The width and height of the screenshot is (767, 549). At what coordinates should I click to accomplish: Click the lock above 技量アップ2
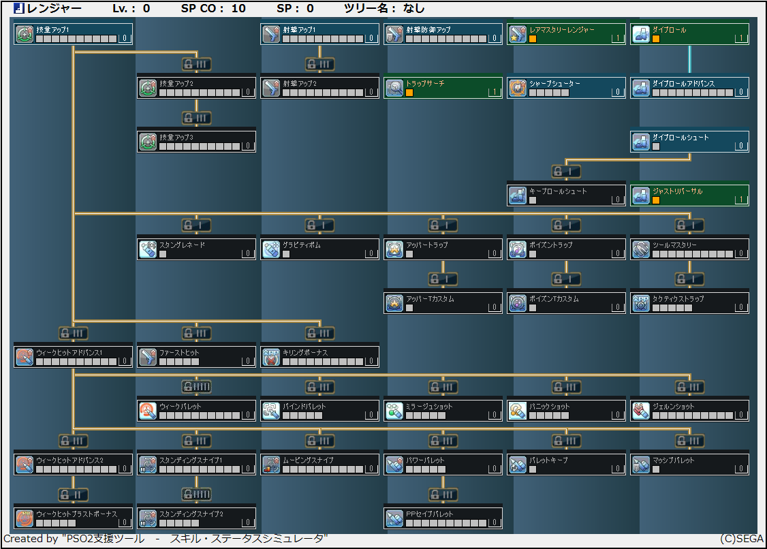(196, 65)
